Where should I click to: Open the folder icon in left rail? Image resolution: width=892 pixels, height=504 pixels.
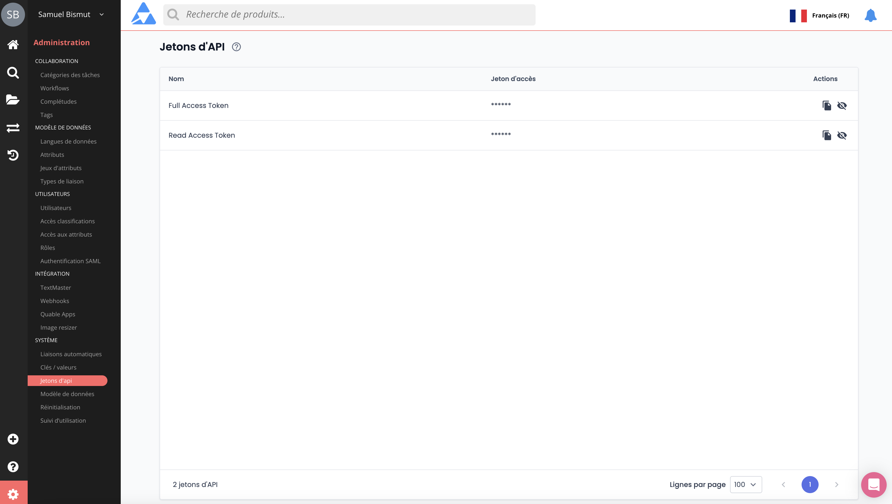pos(13,100)
